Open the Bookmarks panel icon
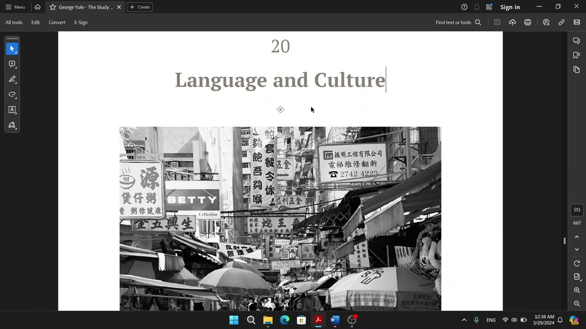This screenshot has height=329, width=586. [577, 55]
